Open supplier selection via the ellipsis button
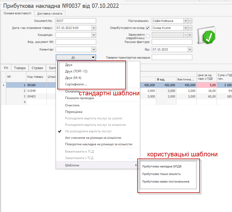Screen dimensions: 232x212 pyautogui.click(x=190, y=21)
